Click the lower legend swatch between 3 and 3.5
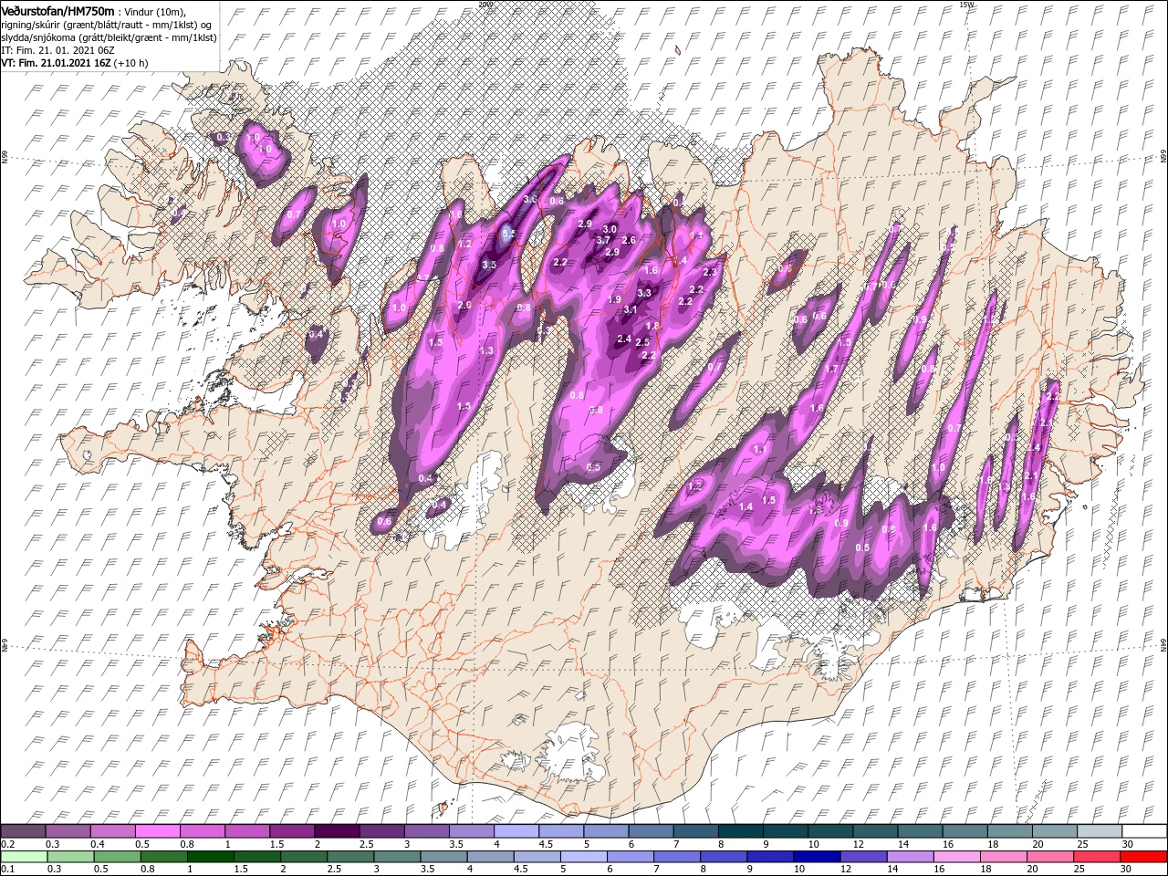 [397, 857]
